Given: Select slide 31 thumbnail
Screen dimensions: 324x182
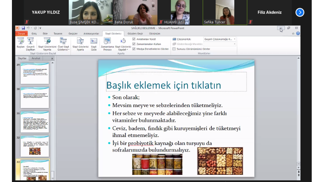Looking at the screenshot, I should point(34,122).
